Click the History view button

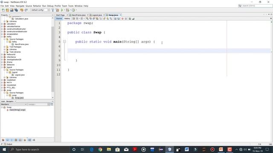click(x=67, y=19)
